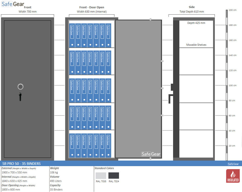The image size is (242, 192).
Task: Click the 'Standard Colors' heading
Action: point(104,168)
